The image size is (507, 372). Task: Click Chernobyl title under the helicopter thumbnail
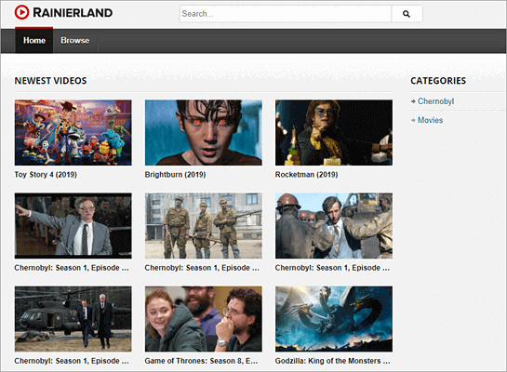tap(72, 361)
